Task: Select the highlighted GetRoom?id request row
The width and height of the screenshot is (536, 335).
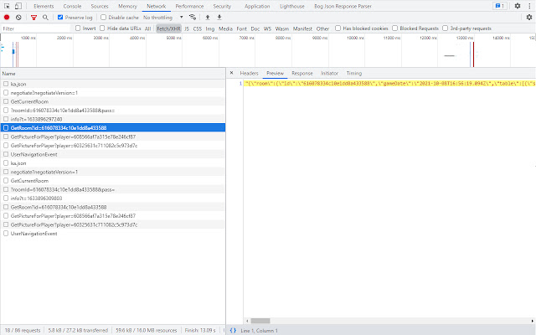Action: click(113, 128)
